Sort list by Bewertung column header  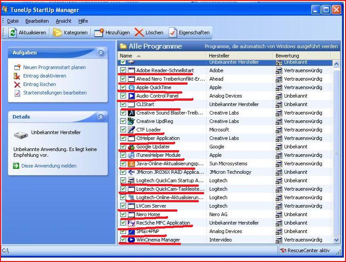pyautogui.click(x=302, y=56)
